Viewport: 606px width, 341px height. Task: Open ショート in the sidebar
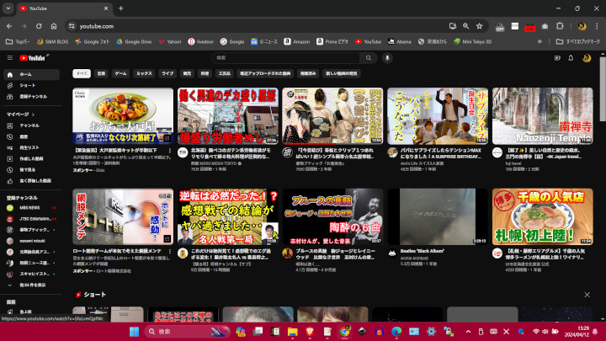(x=32, y=85)
